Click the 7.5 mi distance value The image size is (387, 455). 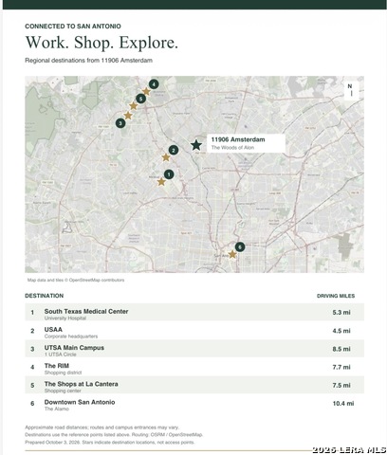[341, 386]
